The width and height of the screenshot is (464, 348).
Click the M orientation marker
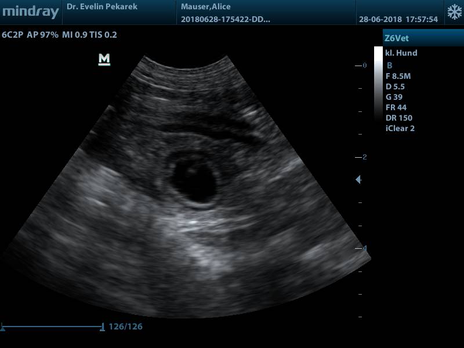tap(104, 59)
